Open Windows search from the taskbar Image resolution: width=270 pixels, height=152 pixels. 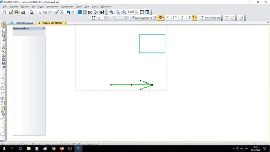[x=12, y=149]
